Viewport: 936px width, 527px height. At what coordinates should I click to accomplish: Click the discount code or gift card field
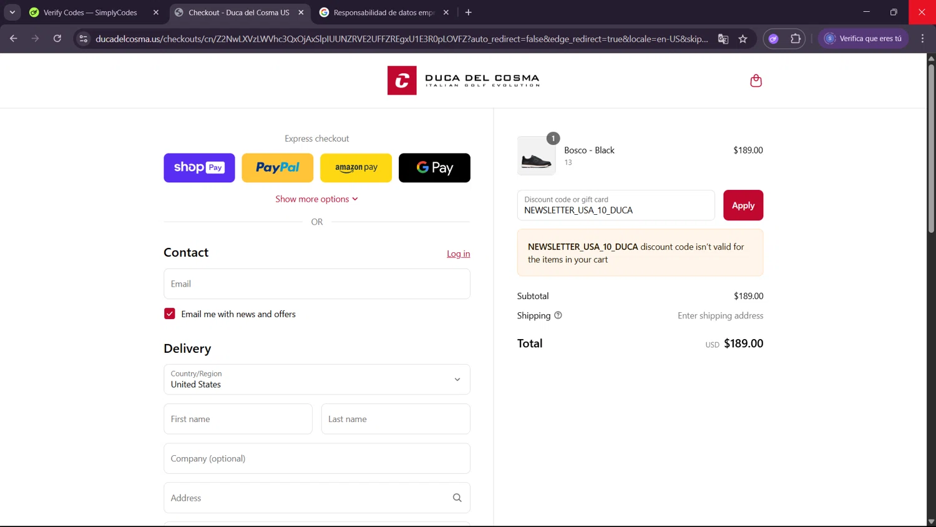pyautogui.click(x=616, y=205)
